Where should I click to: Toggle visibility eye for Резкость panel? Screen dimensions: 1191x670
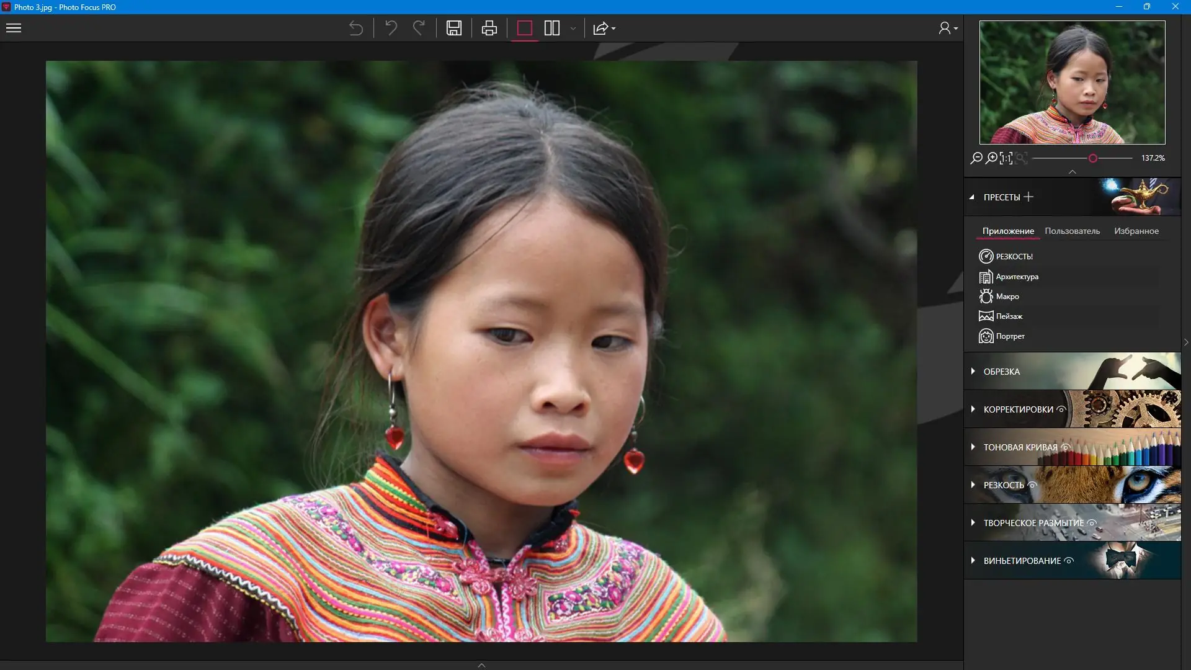(1032, 485)
